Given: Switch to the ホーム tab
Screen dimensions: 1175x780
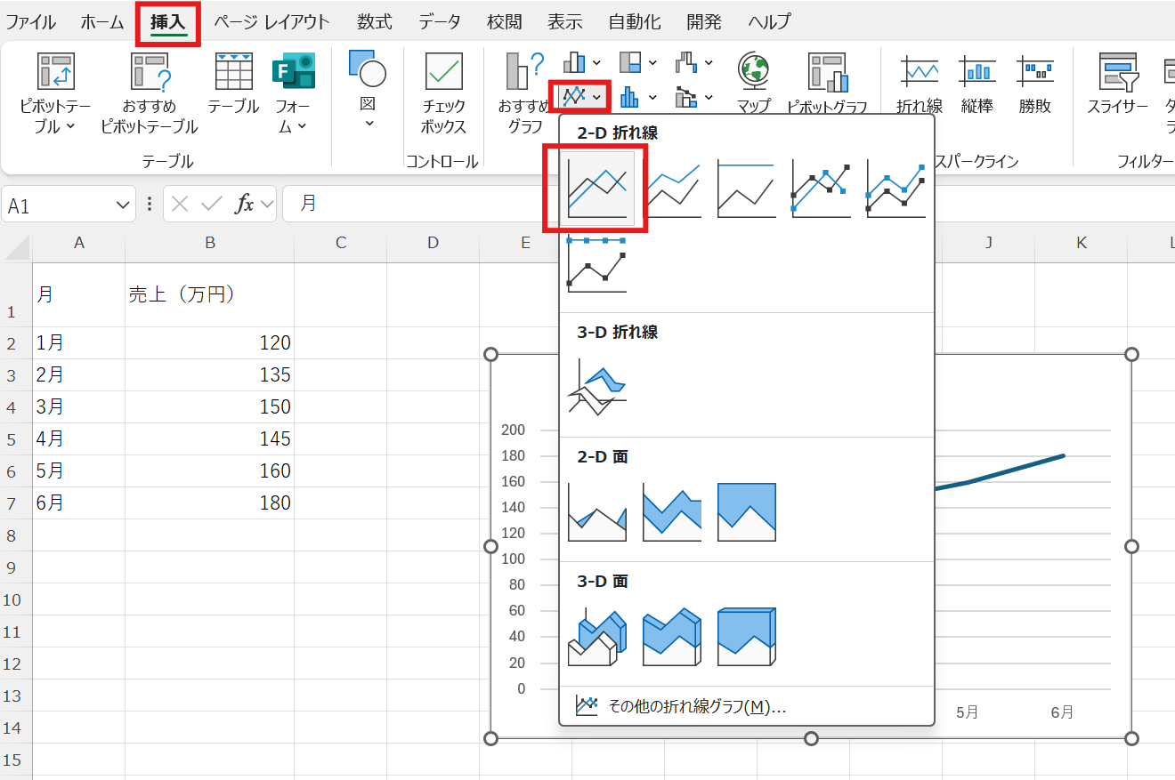Looking at the screenshot, I should click(x=102, y=22).
